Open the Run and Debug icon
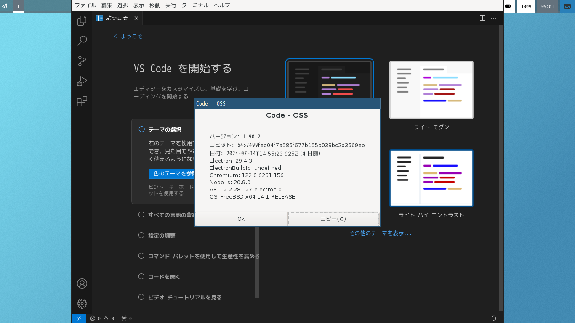 pyautogui.click(x=82, y=81)
